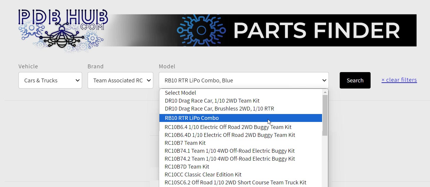Open the Vehicle dropdown
This screenshot has width=430, height=187.
tap(50, 80)
